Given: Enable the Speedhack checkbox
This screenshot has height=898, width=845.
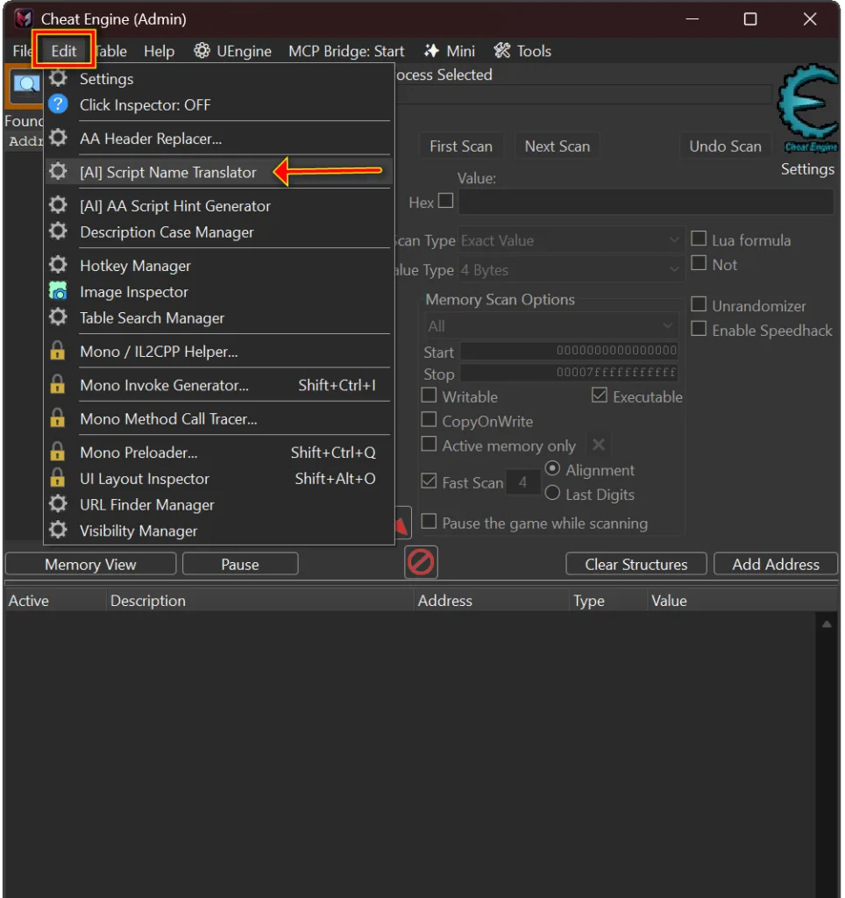Looking at the screenshot, I should [x=699, y=329].
